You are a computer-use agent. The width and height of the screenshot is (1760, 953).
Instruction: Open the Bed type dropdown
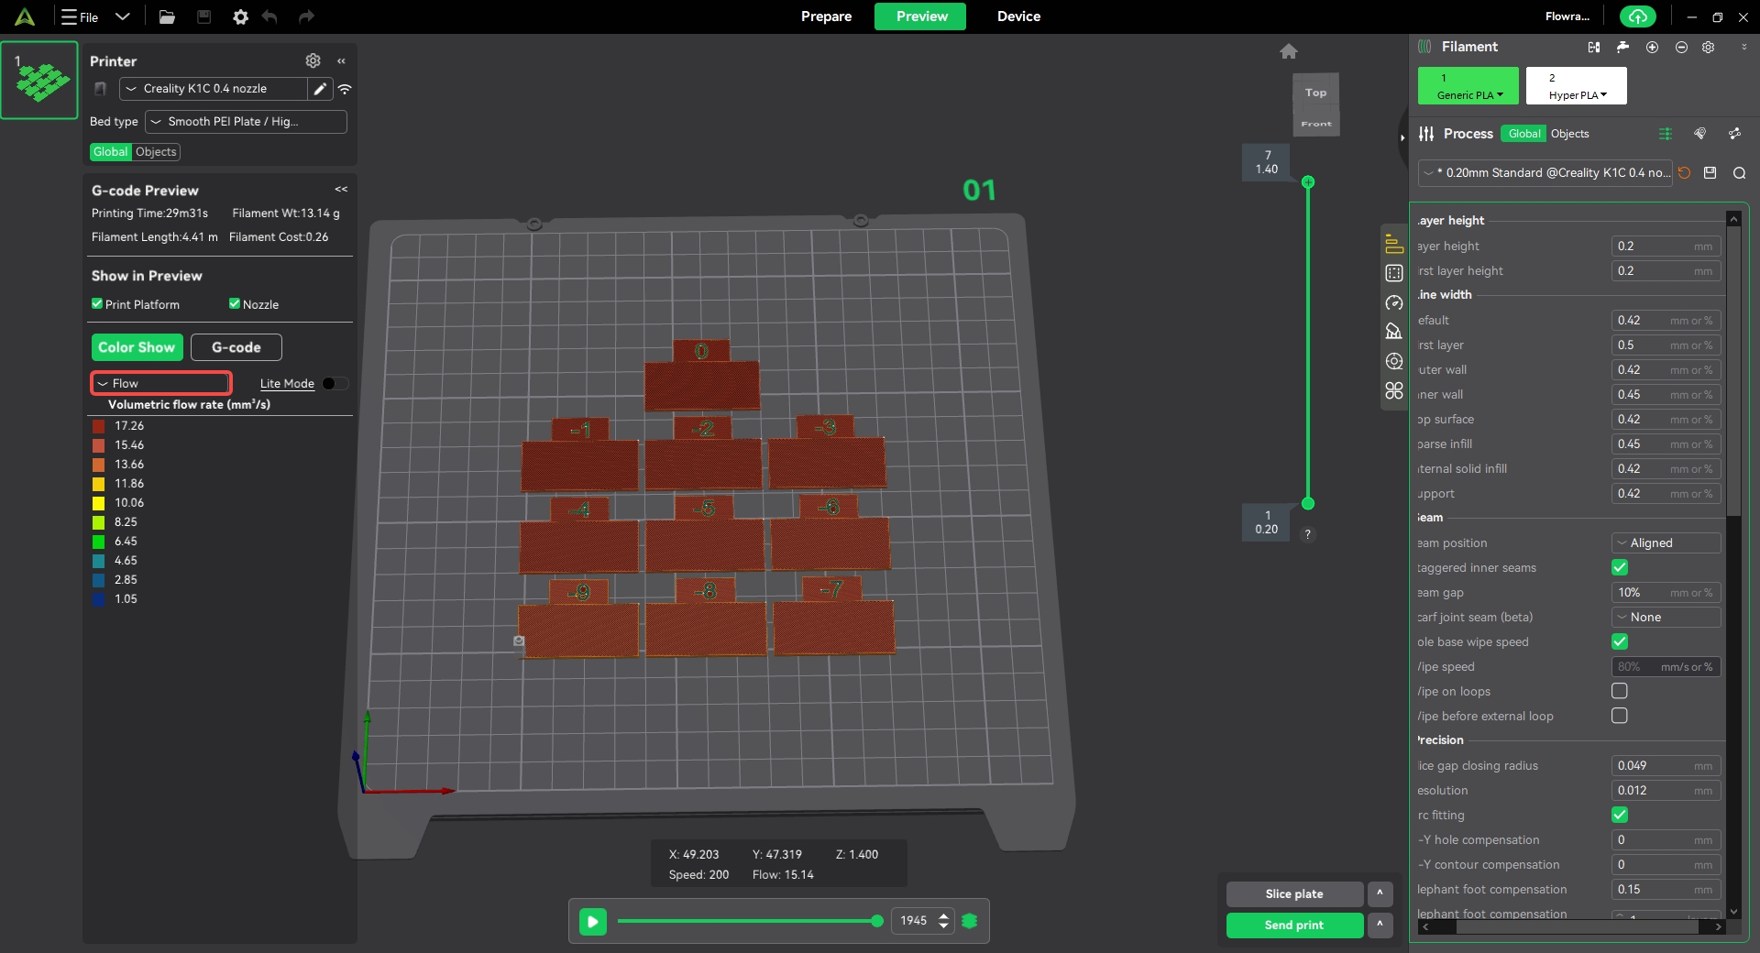point(246,122)
